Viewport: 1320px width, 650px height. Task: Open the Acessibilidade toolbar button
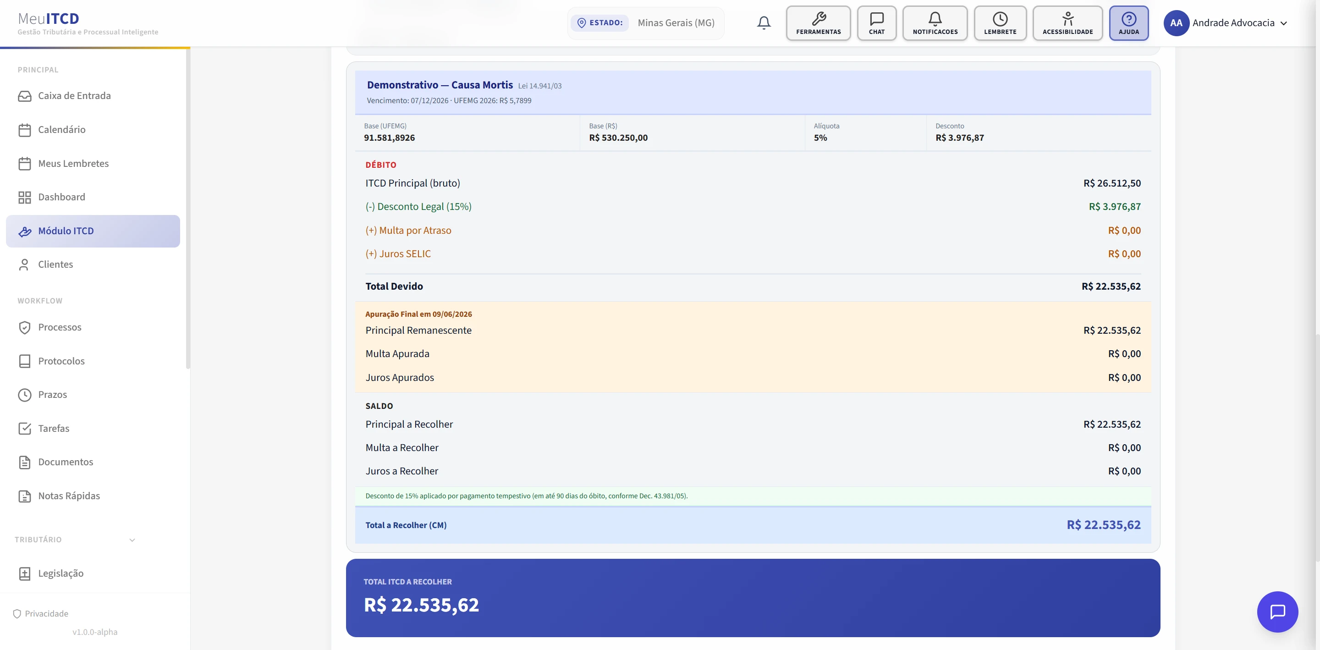(1068, 23)
